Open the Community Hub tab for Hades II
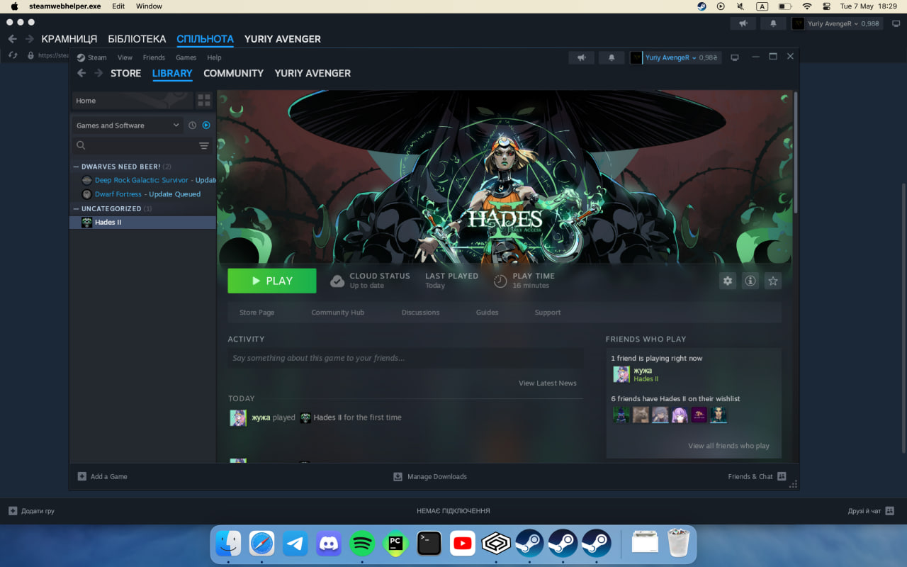The image size is (907, 567). pos(338,313)
